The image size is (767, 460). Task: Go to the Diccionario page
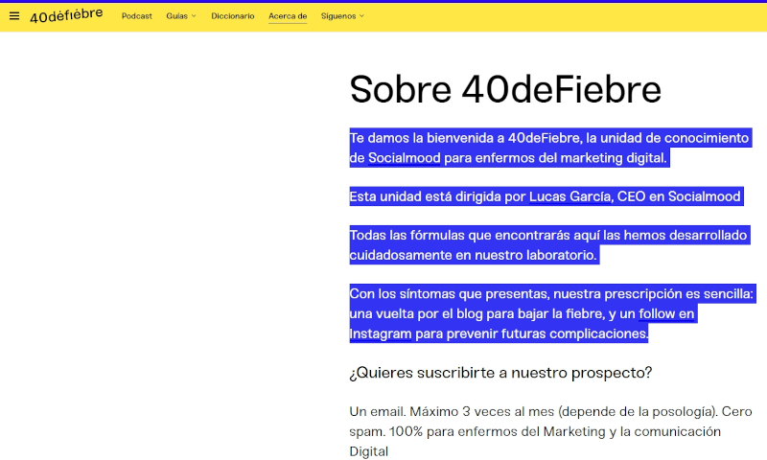tap(233, 16)
